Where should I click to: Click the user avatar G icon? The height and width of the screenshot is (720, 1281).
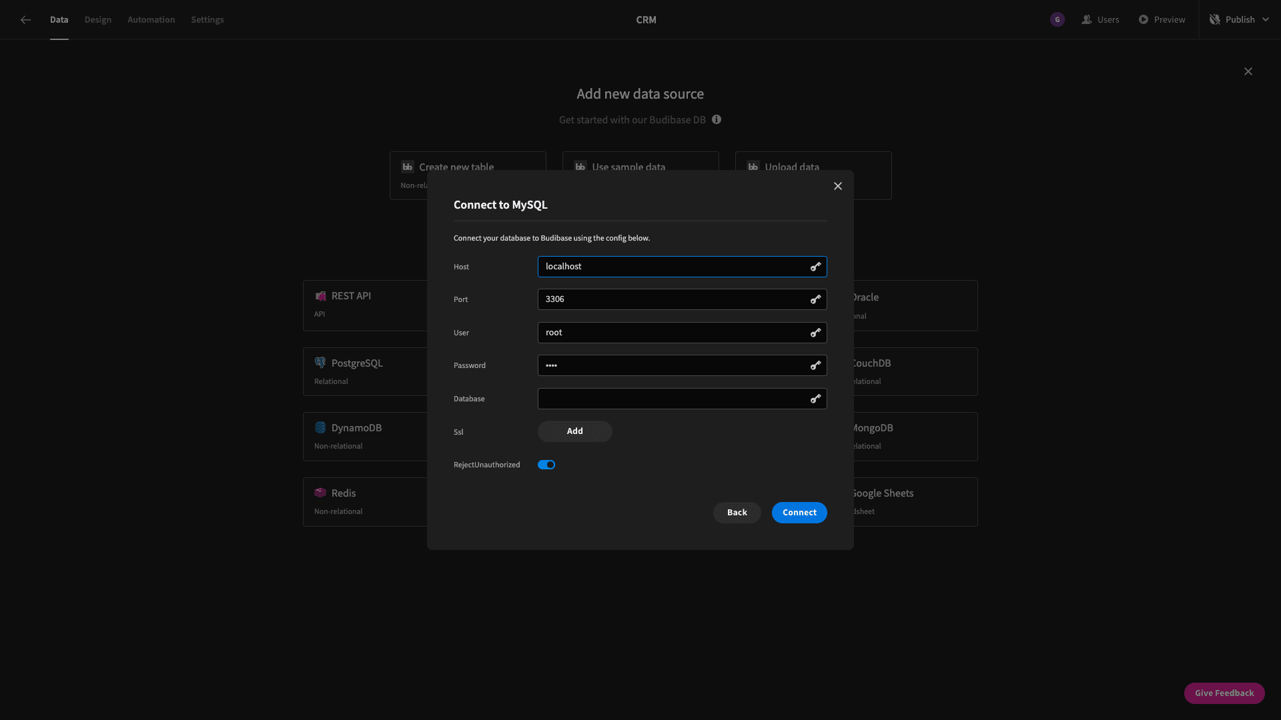click(x=1057, y=20)
